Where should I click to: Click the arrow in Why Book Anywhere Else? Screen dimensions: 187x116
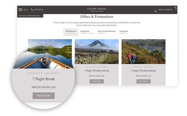[x=42, y=16]
